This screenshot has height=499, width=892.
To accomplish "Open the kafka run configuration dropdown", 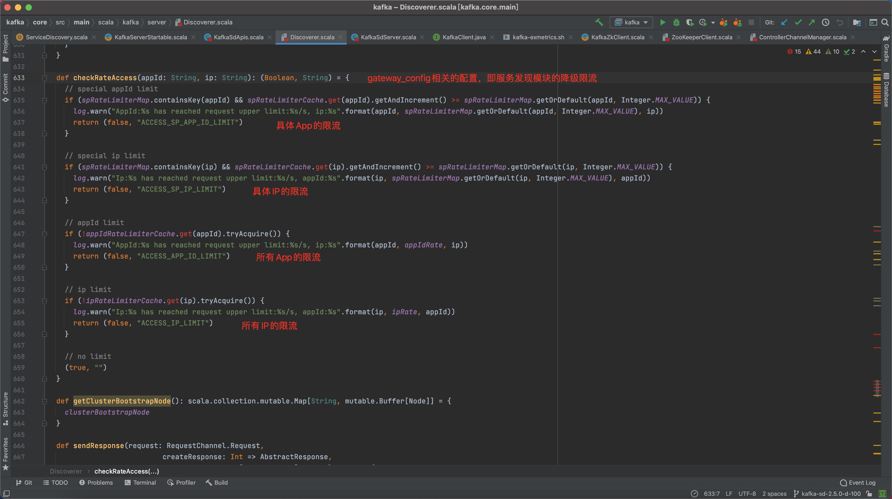I will (x=631, y=23).
